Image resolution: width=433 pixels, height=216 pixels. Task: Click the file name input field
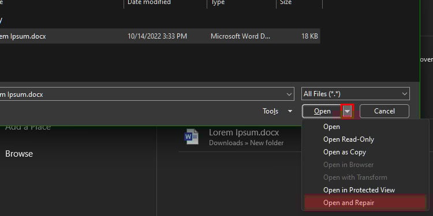pos(147,94)
